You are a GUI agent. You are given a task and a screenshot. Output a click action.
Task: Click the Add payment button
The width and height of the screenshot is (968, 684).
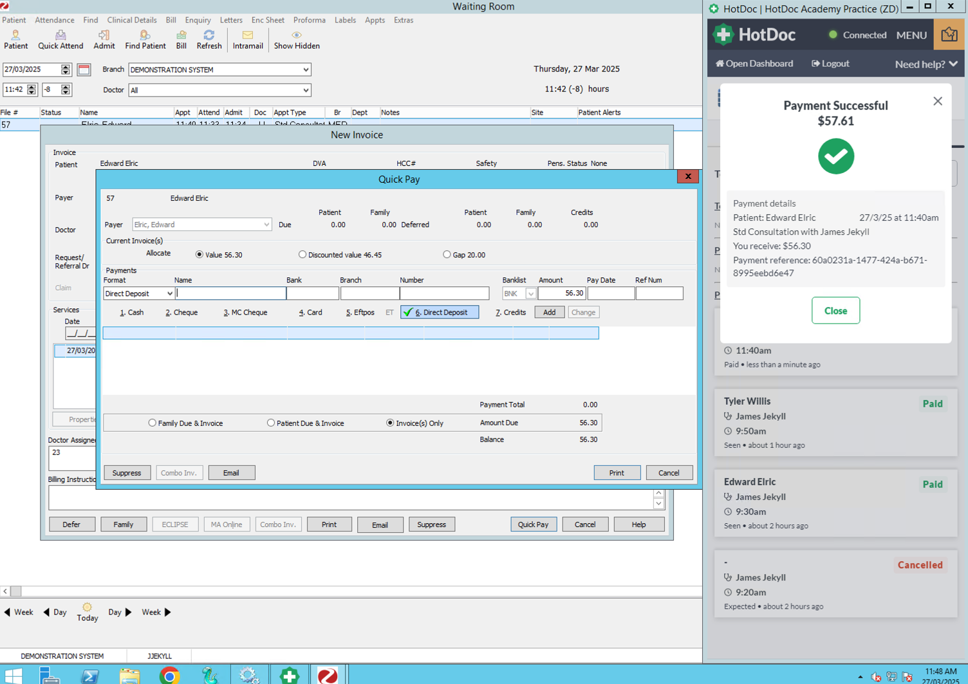click(x=549, y=312)
